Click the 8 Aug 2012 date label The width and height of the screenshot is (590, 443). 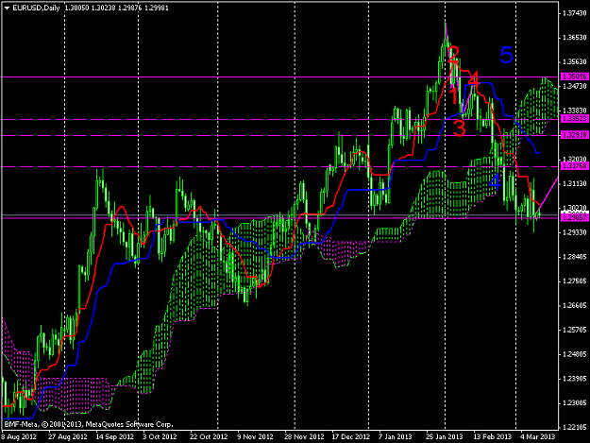(x=19, y=436)
